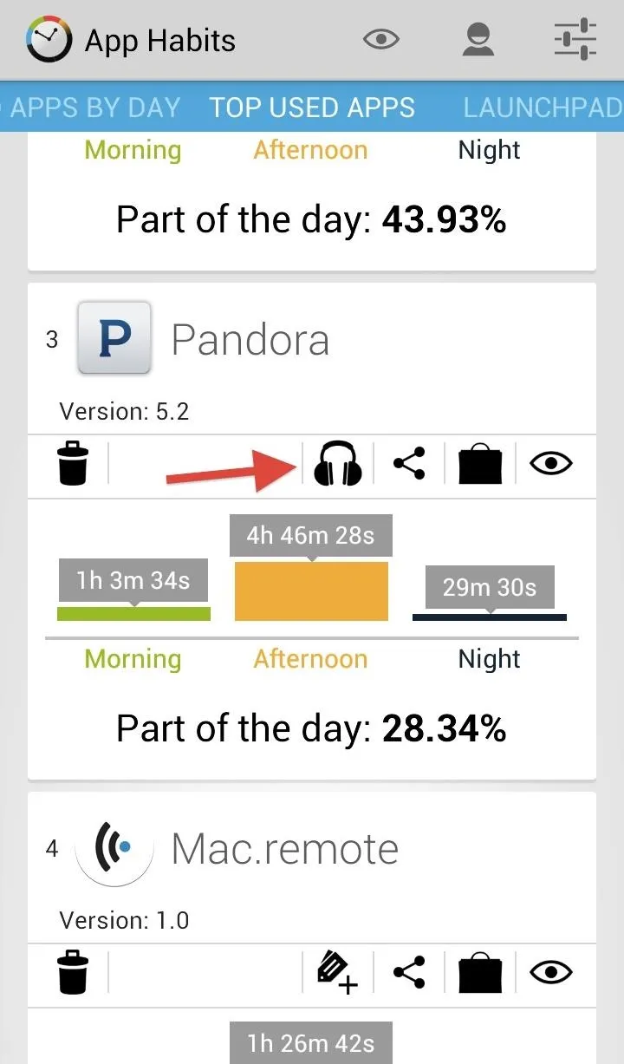Open the shopping bag icon for Mac.remote
The height and width of the screenshot is (1064, 624).
(480, 973)
